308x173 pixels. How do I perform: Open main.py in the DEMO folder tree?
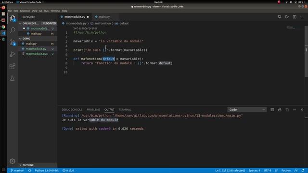coord(31,44)
